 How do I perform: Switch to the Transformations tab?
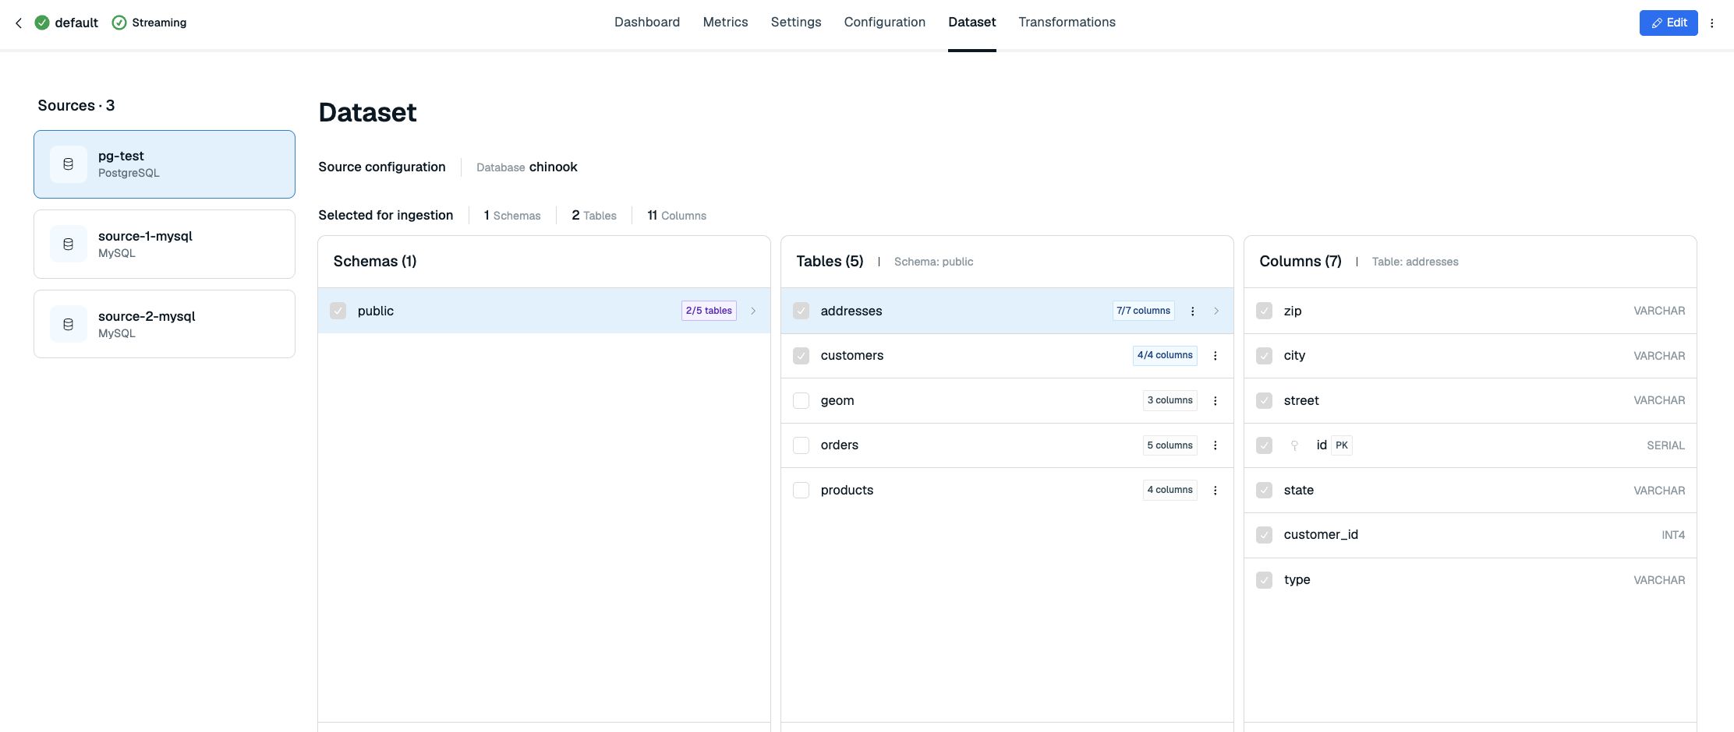pos(1067,23)
